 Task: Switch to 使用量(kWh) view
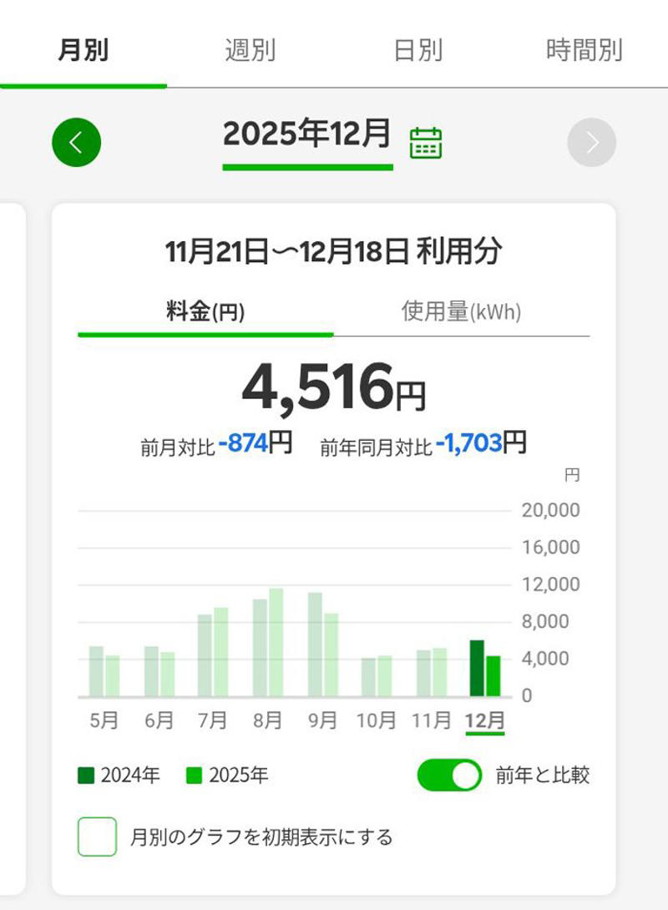click(x=462, y=311)
